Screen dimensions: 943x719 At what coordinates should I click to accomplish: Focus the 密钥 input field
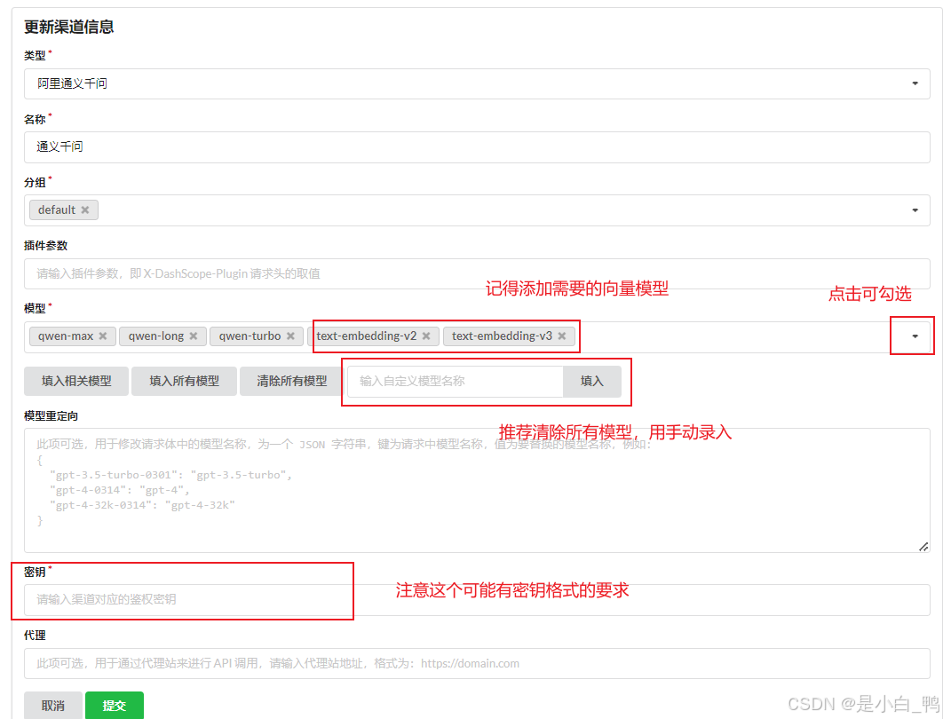(477, 600)
